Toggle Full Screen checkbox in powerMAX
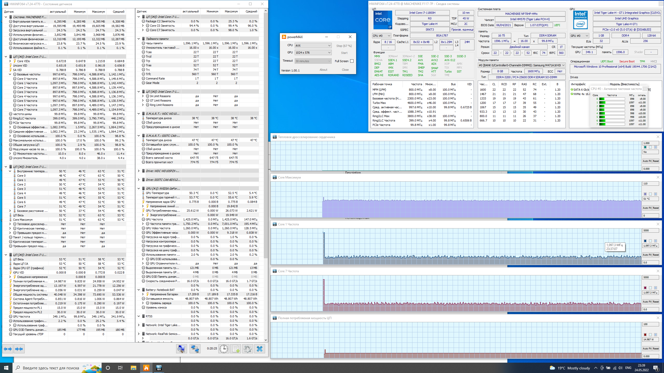 tap(352, 61)
